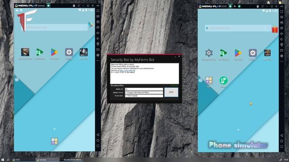Image resolution: width=289 pixels, height=162 pixels.
Task: Click STOP in the Security Bot window
Action: pos(171,92)
